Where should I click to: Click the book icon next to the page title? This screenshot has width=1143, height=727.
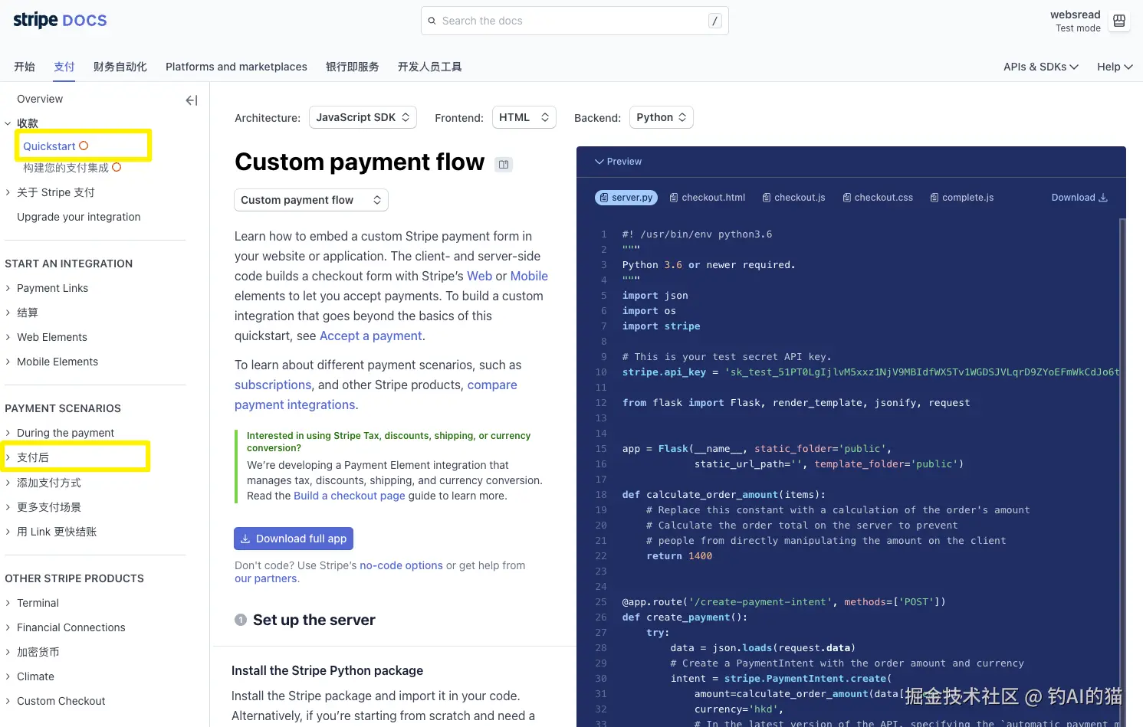[504, 164]
